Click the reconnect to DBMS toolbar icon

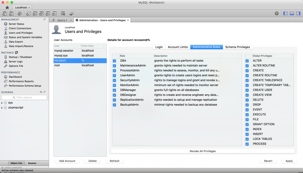[x=72, y=13]
